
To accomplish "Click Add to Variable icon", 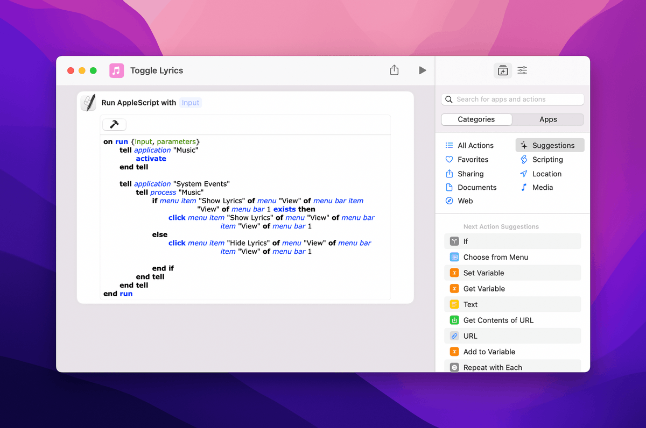I will click(454, 352).
